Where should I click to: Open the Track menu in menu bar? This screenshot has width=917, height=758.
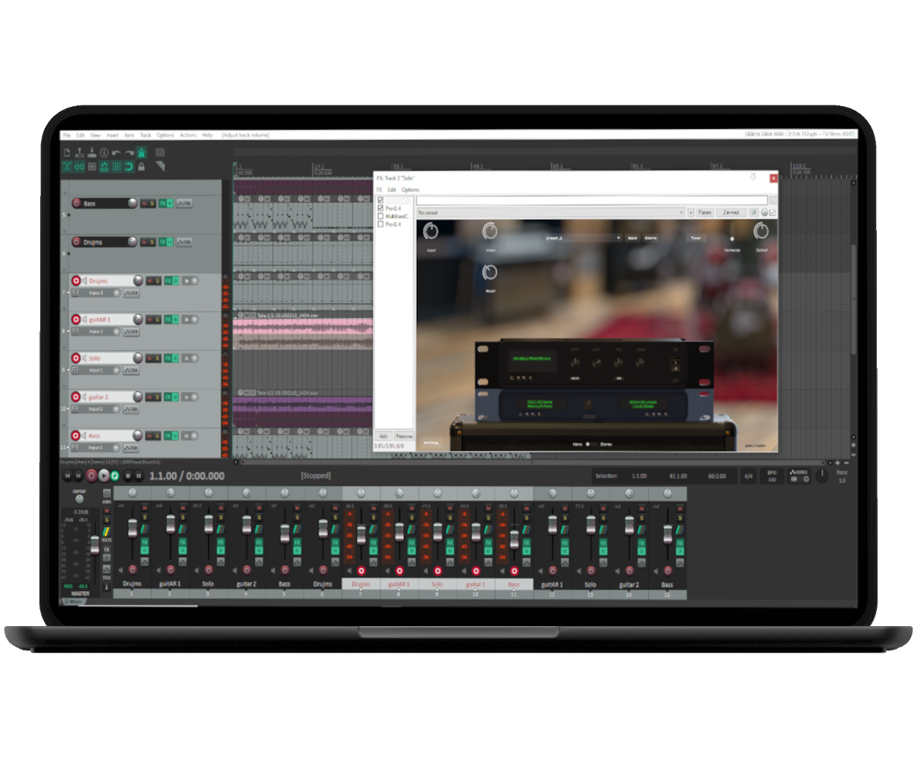[145, 135]
